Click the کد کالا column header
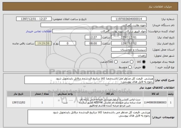This screenshot has width=181, height=128. (x=155, y=94)
